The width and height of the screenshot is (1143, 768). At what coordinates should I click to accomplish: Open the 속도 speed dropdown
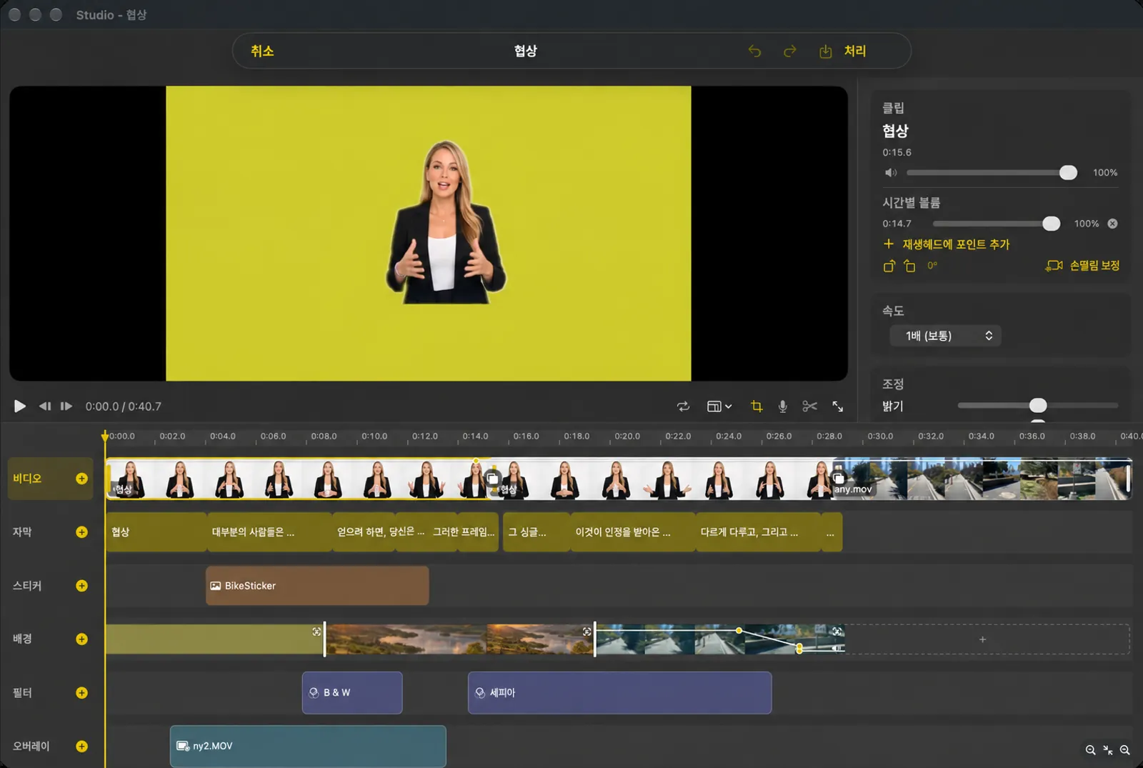click(x=945, y=336)
